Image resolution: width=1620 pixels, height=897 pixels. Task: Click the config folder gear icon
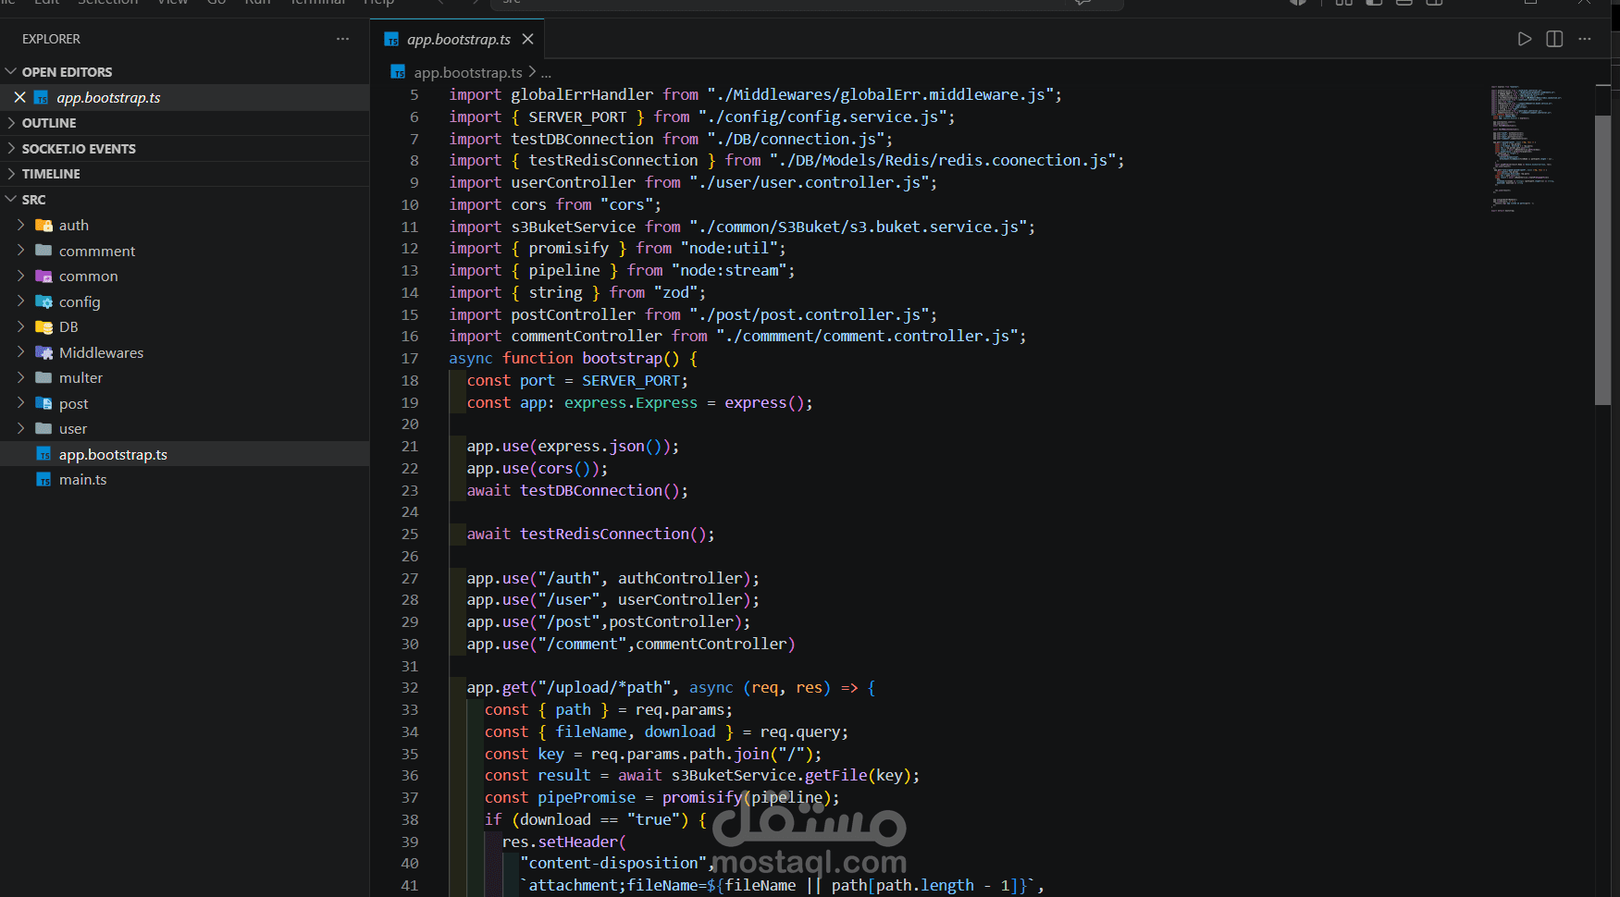(x=43, y=301)
